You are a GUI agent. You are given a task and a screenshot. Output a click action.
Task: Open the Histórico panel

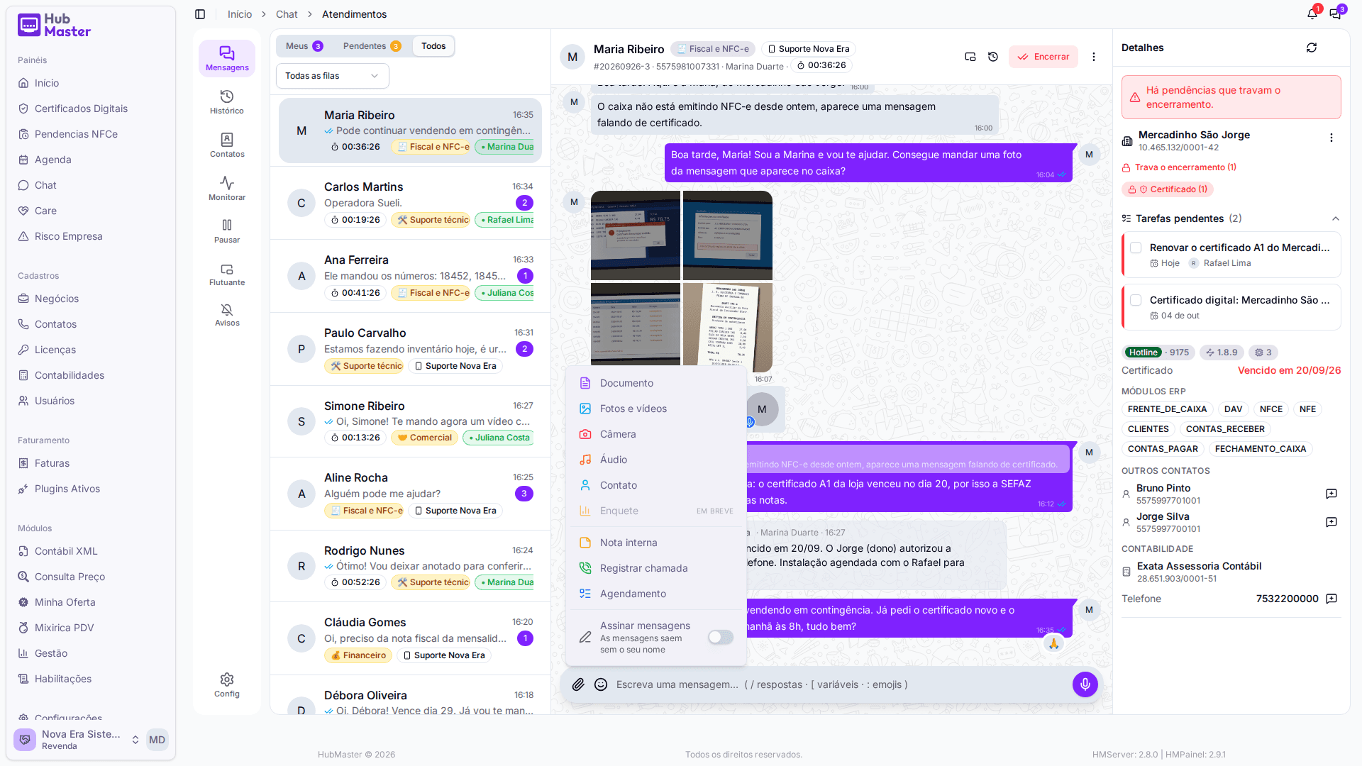point(227,101)
